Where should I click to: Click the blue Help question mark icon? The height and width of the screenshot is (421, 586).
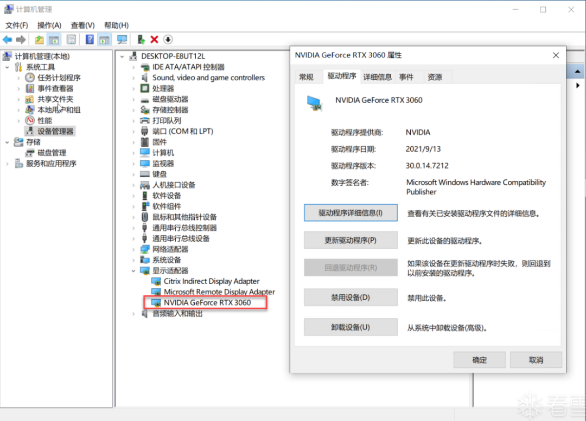coord(90,40)
